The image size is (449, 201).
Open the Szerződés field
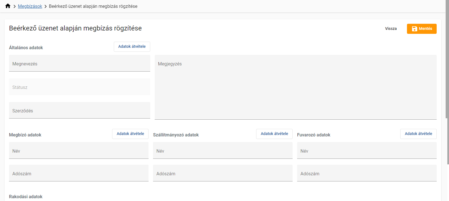point(79,110)
